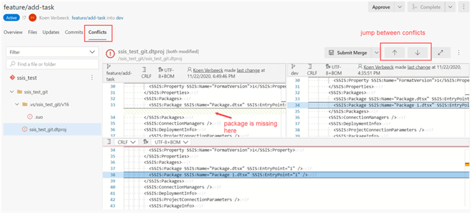The width and height of the screenshot is (471, 213).
Task: Click Koen Verbeeck's avatar icon
Action: point(32,18)
